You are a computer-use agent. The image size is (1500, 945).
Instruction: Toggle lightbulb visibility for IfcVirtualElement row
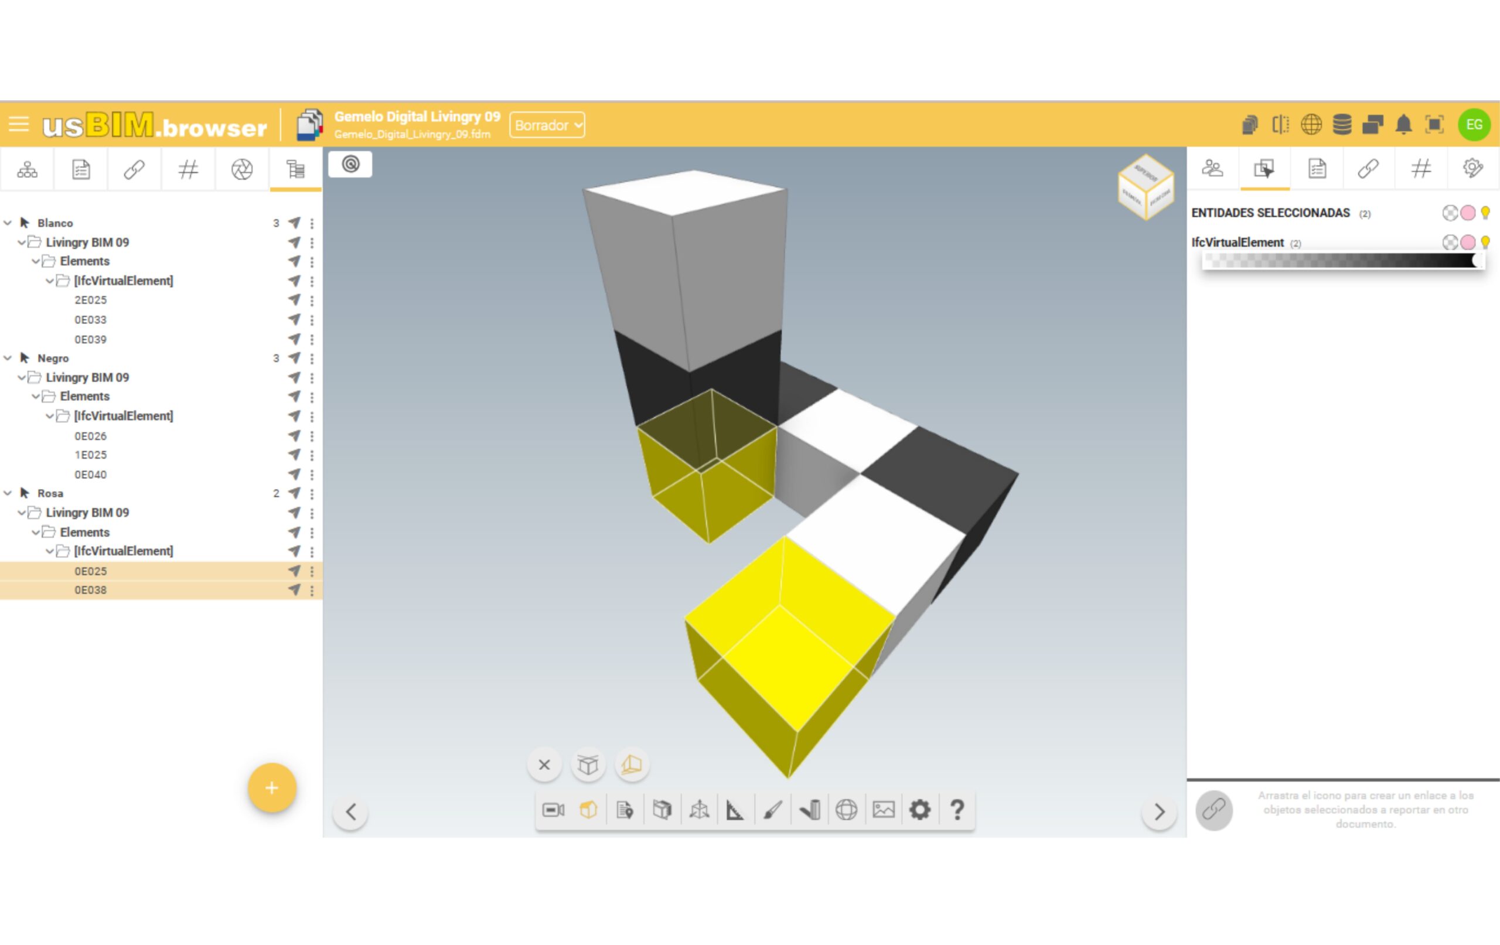1486,243
